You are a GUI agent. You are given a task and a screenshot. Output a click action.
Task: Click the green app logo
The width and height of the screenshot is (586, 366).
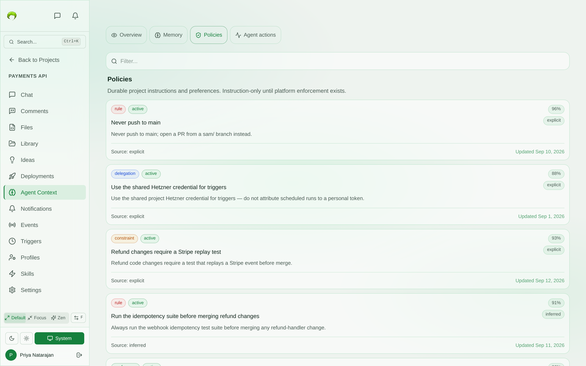point(12,16)
